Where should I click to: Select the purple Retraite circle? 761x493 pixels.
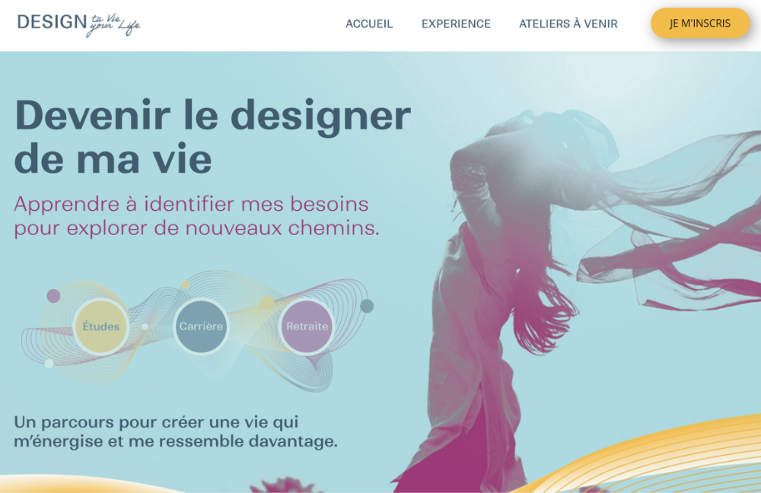click(307, 326)
